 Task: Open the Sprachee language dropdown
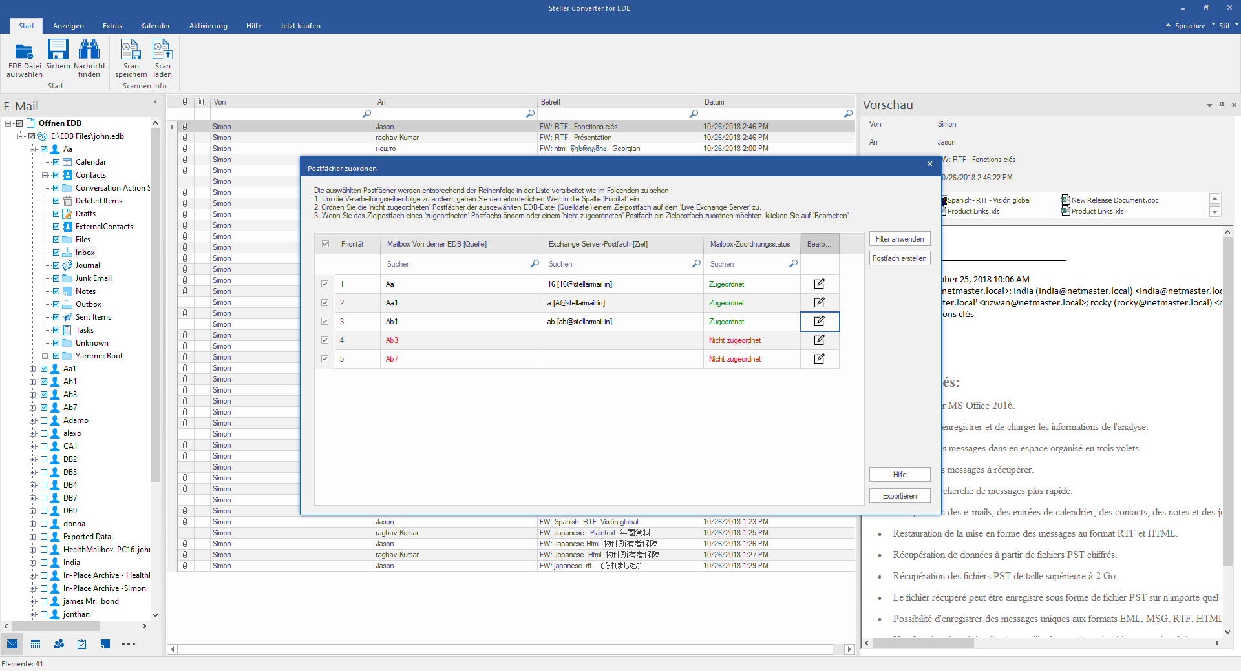pos(1195,26)
